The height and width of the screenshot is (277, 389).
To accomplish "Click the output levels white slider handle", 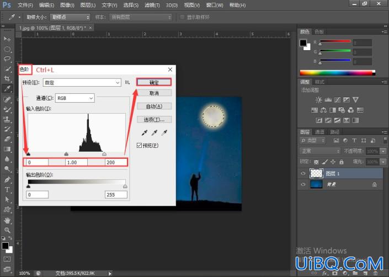I will click(x=125, y=186).
